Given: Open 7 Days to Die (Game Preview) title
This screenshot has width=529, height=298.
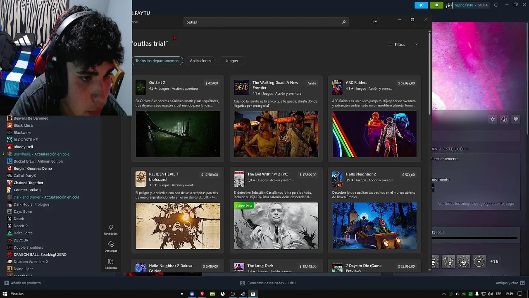Looking at the screenshot, I should (364, 268).
